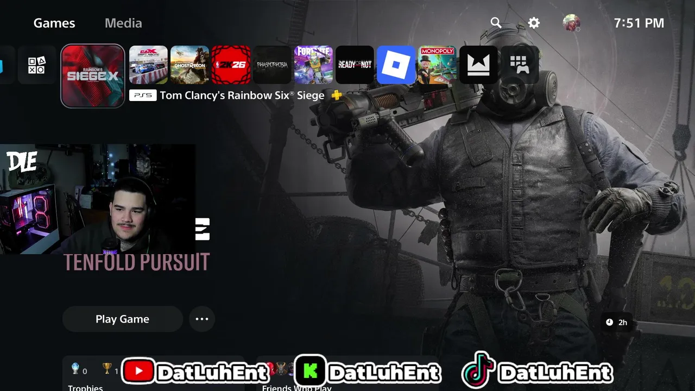Viewport: 695px width, 391px height.
Task: Open the Friends Who Play card
Action: [347, 374]
